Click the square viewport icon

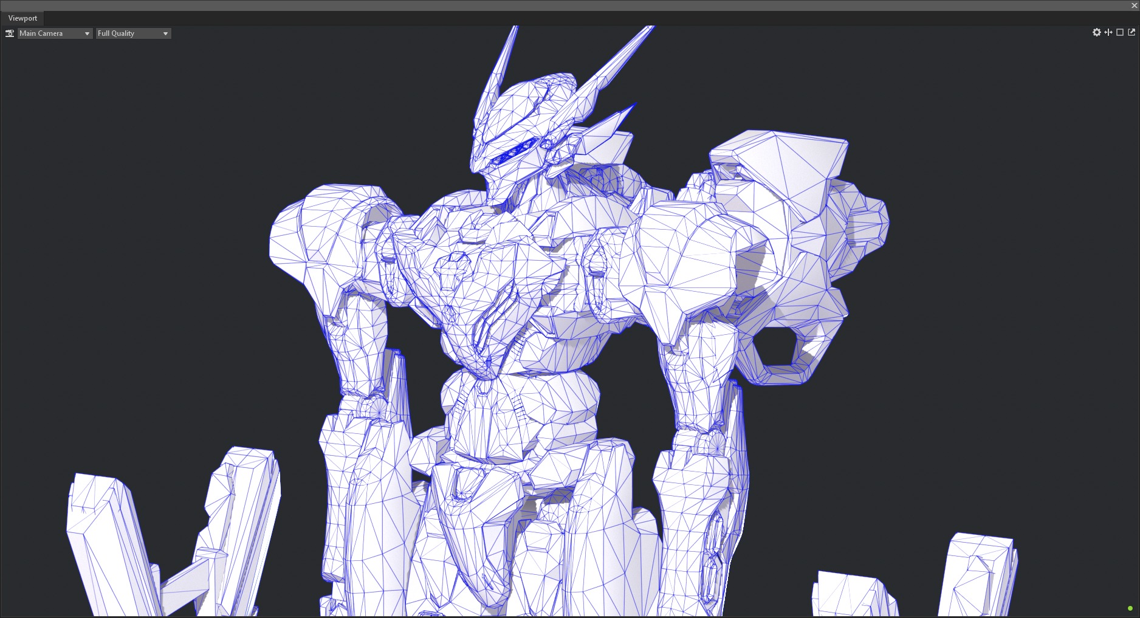[x=1120, y=32]
